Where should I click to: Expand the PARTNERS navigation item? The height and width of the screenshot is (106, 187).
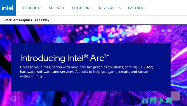pos(137,8)
